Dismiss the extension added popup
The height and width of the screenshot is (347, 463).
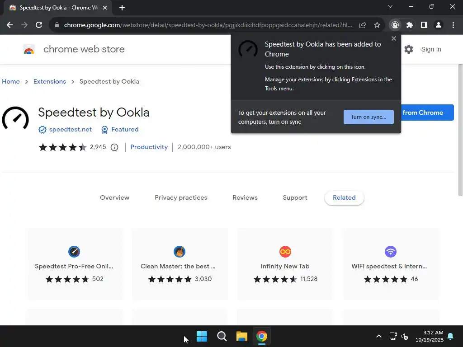click(x=394, y=38)
